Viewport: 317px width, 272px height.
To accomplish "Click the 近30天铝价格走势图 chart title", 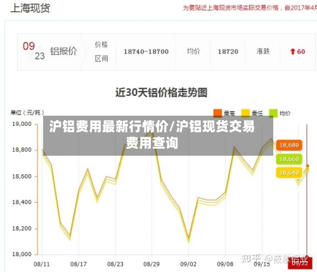I will pyautogui.click(x=161, y=93).
